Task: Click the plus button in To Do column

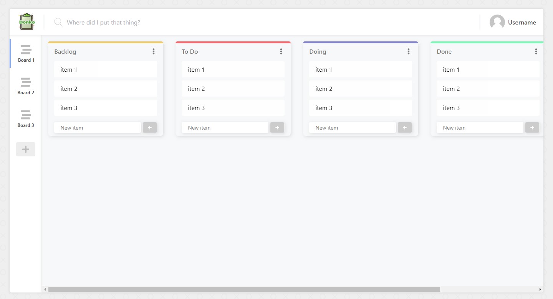Action: click(277, 128)
